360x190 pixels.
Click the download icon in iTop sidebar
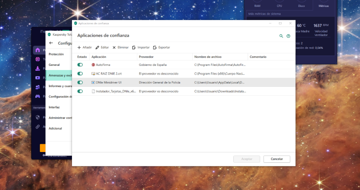(38, 68)
